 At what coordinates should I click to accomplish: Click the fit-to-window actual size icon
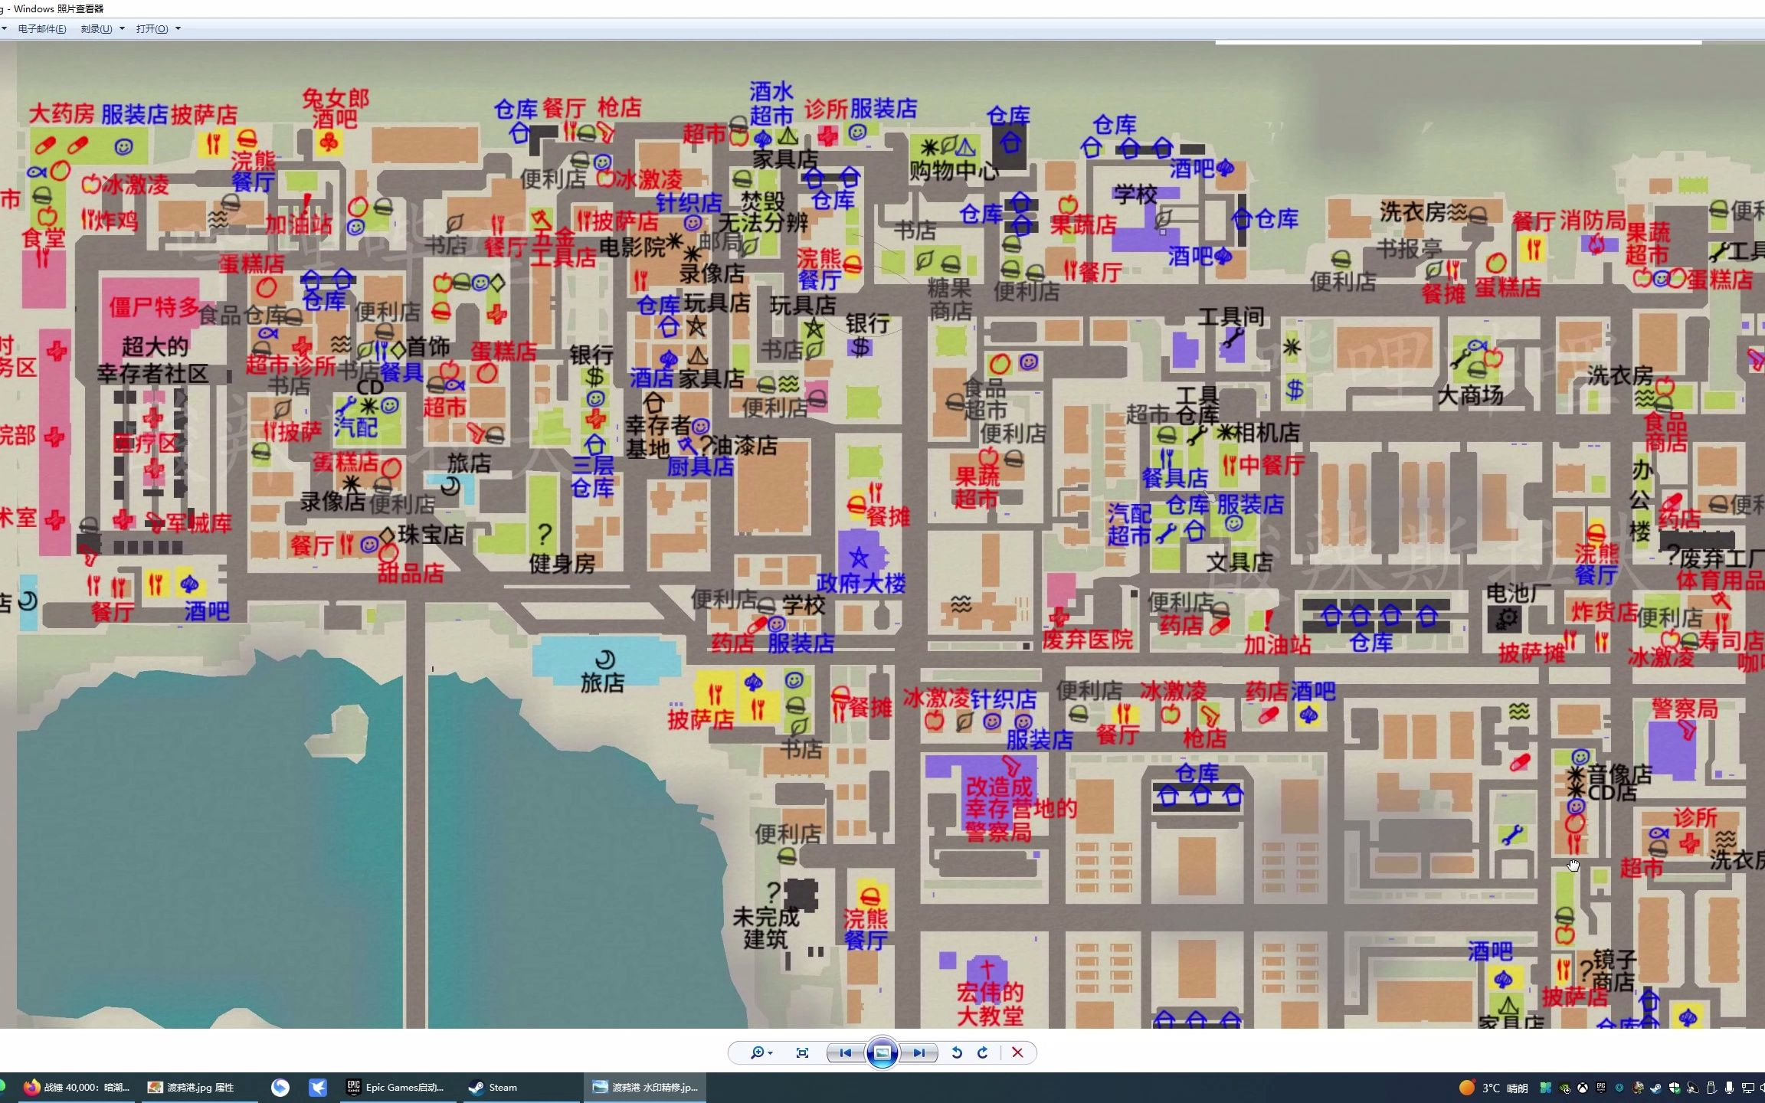click(802, 1052)
